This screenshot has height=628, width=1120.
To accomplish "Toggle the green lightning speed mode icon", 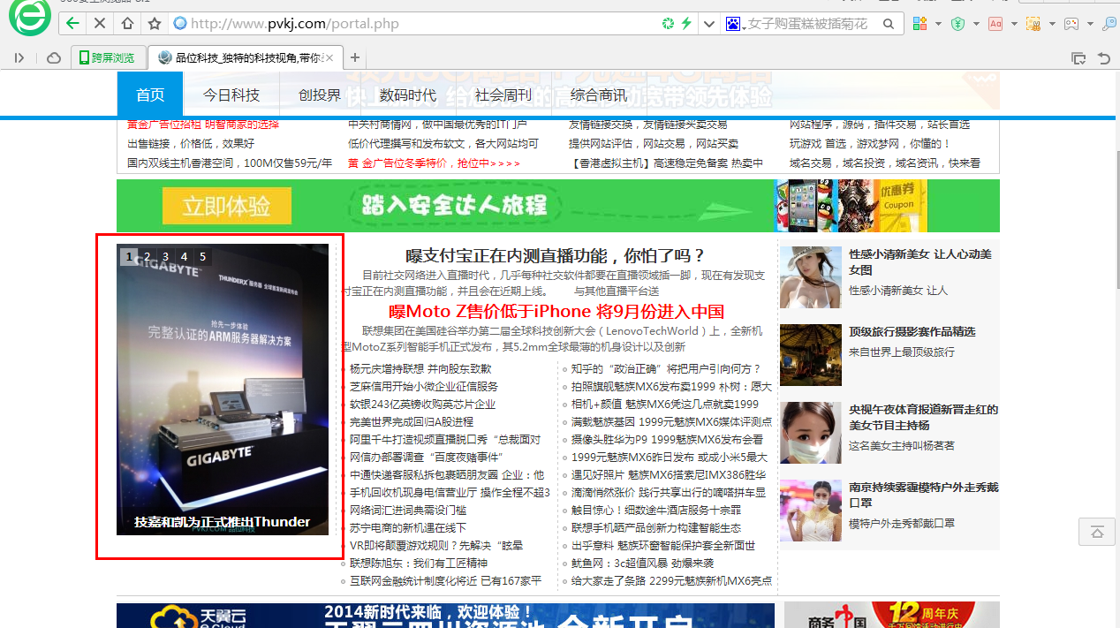I will [x=686, y=24].
